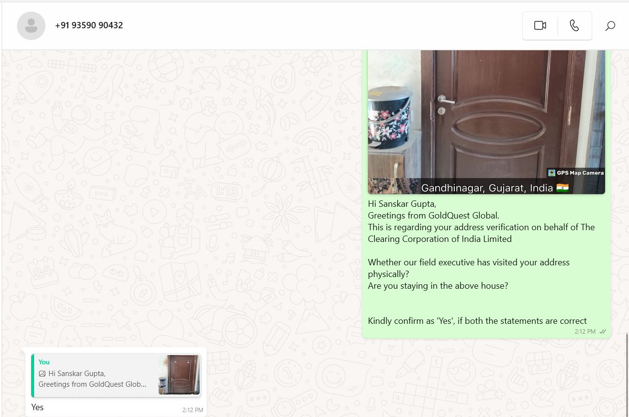Click "Kindly confirm as 'Yes'" message line

[x=477, y=321]
